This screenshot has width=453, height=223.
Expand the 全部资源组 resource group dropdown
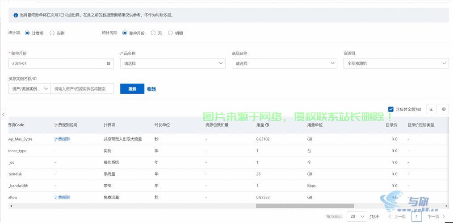396,63
